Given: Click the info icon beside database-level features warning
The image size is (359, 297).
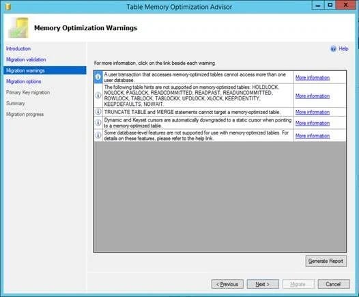Looking at the screenshot, I should click(x=98, y=135).
